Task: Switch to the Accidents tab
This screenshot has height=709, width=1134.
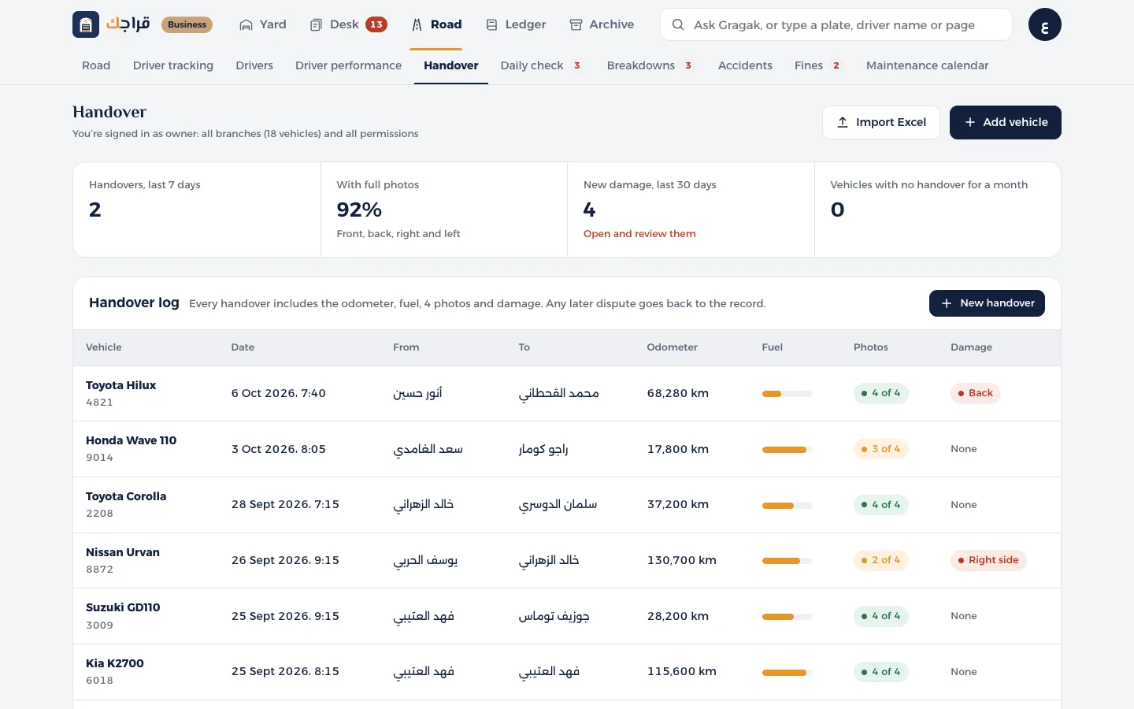Action: tap(745, 65)
